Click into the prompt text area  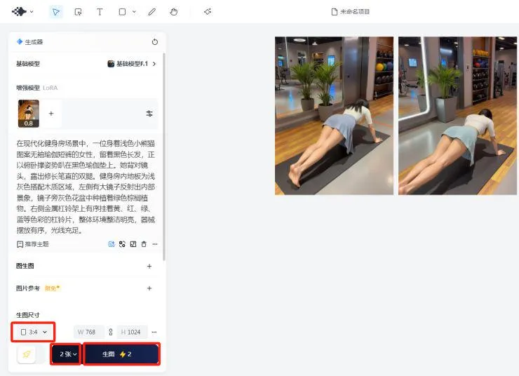pyautogui.click(x=86, y=187)
